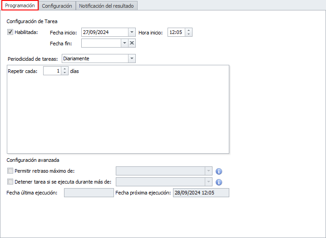Screen dimensions: 326x238
Task: Enable Detener tarea si se ejecuta checkbox
Action: [10, 182]
